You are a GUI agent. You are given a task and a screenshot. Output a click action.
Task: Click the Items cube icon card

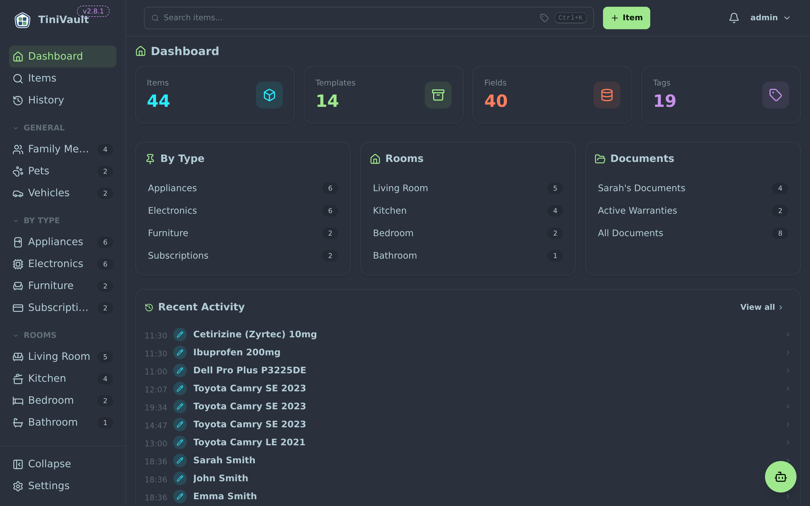click(269, 95)
